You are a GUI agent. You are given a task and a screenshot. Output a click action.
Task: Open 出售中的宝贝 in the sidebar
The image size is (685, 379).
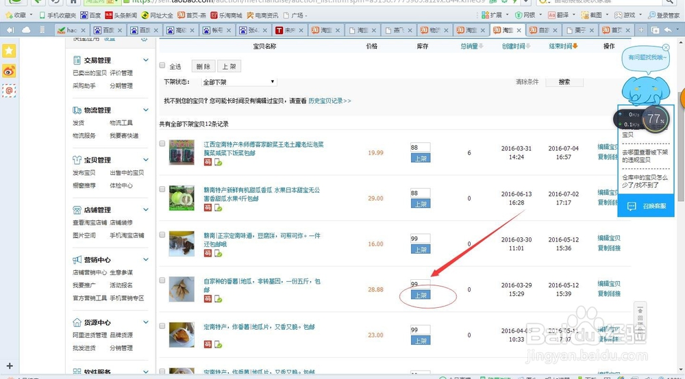[x=127, y=172]
